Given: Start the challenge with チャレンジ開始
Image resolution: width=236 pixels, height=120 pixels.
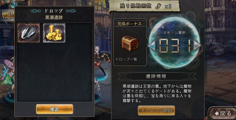Looking at the screenshot, I should pyautogui.click(x=156, y=111).
